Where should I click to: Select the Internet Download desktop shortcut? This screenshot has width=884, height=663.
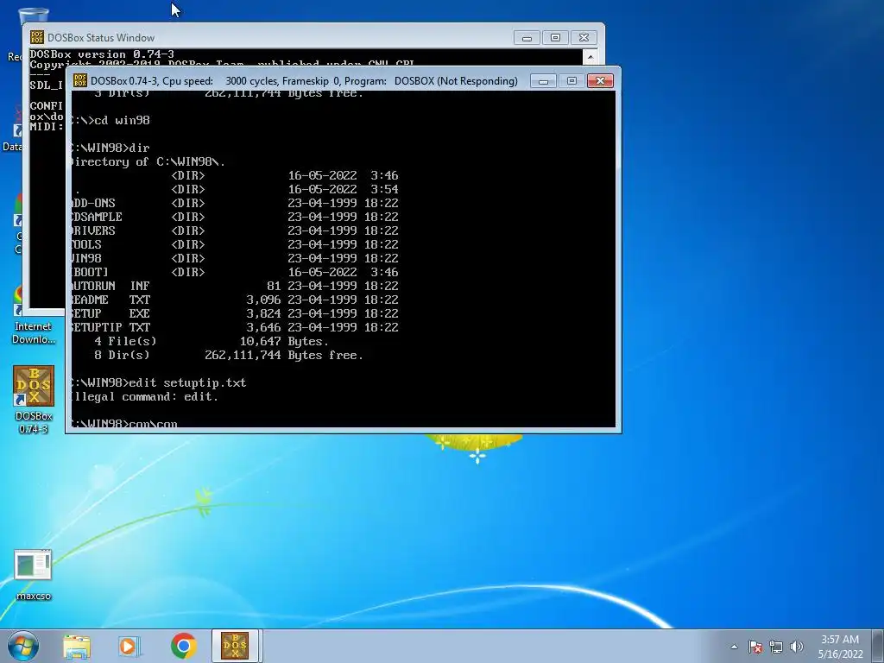34,316
